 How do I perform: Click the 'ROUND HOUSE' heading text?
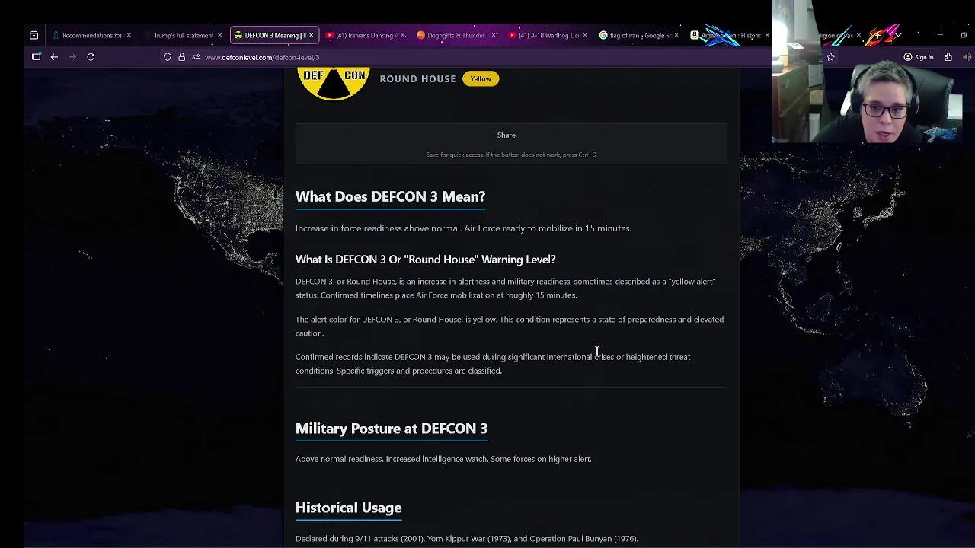pos(417,78)
